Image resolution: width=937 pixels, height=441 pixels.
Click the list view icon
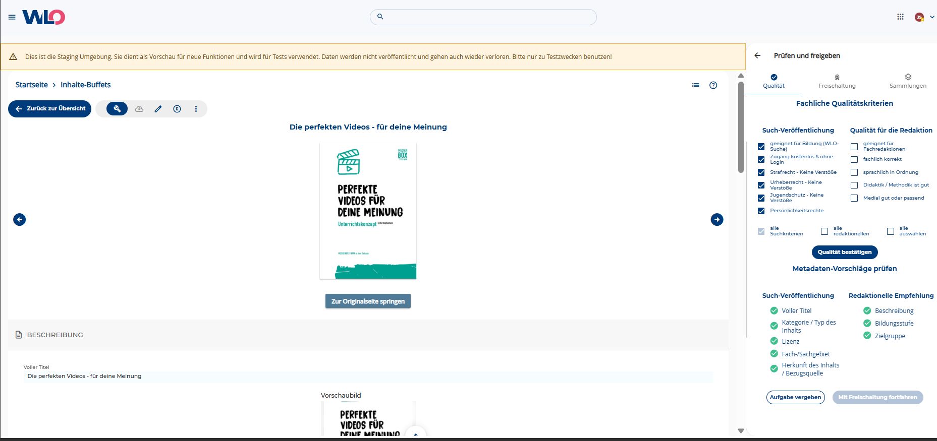695,85
